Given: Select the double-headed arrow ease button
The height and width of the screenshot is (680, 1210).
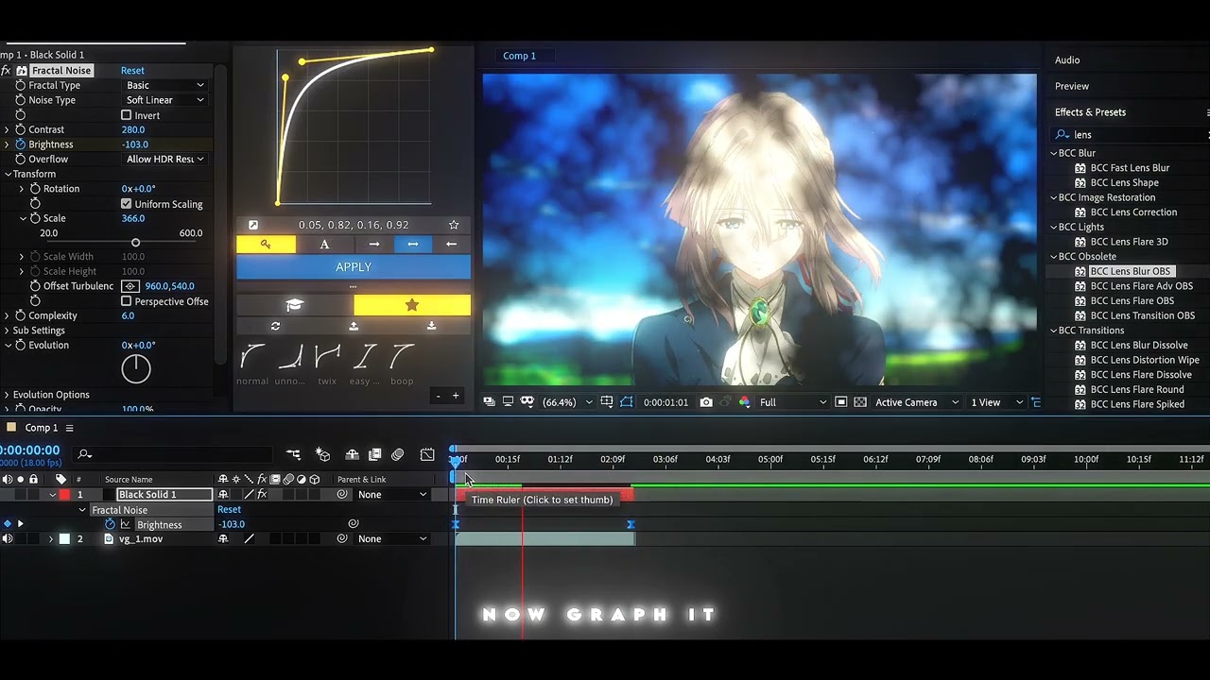Looking at the screenshot, I should click(412, 245).
